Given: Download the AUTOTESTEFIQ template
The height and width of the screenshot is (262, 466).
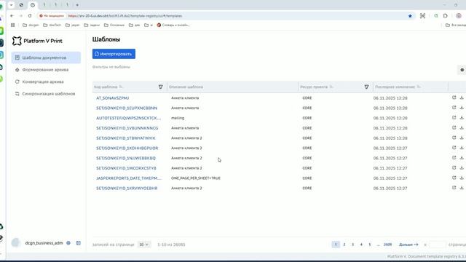Looking at the screenshot, I should point(462,118).
